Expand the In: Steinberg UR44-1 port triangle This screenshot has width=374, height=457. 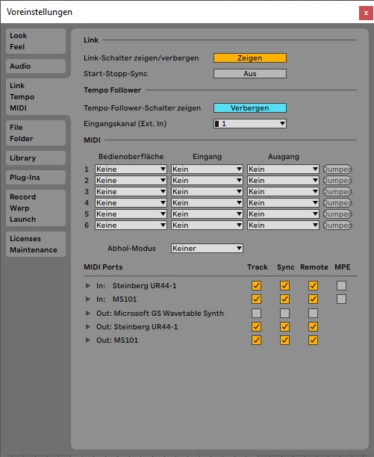click(87, 285)
